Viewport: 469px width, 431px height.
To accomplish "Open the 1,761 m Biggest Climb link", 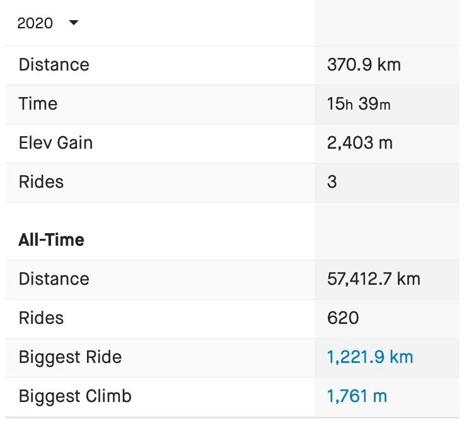I will click(357, 396).
